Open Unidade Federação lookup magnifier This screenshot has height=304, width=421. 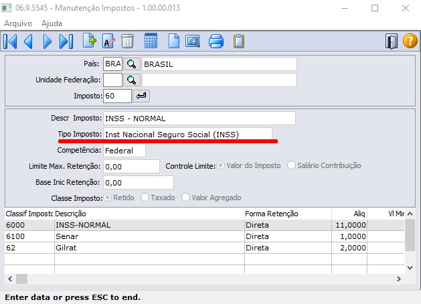click(x=132, y=80)
